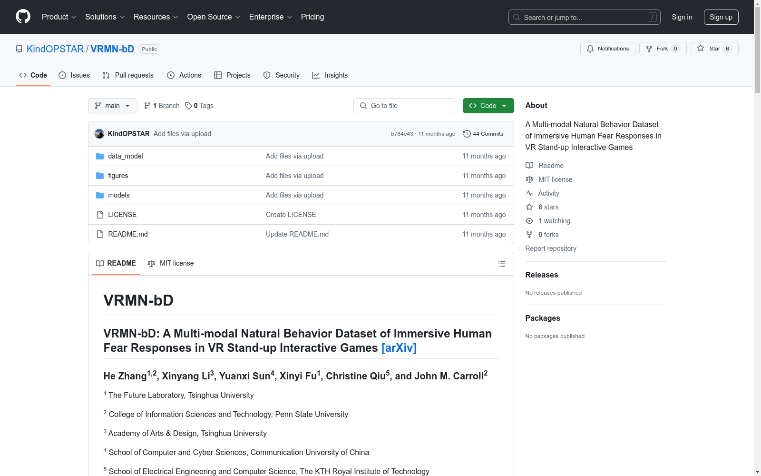
Task: Open the LICENSE file
Action: [x=122, y=215]
